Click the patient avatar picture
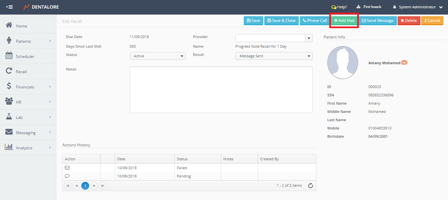The height and width of the screenshot is (200, 448). point(343,63)
